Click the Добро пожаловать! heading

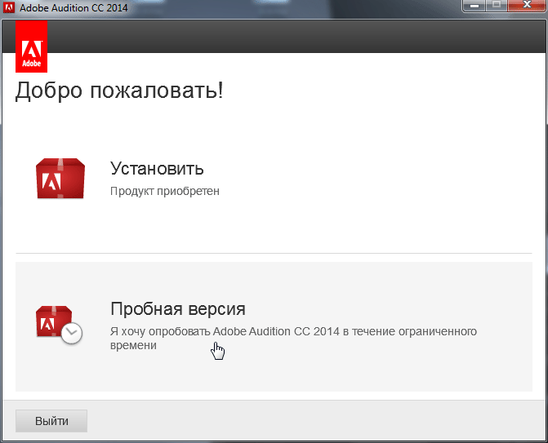click(119, 91)
